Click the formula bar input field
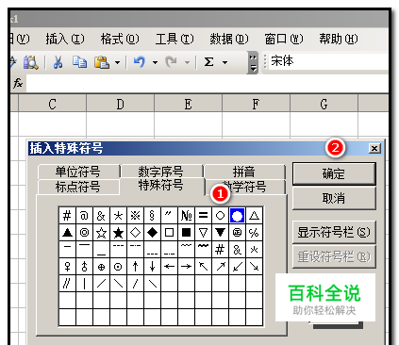Viewport: 399px width, 345px height. tap(208, 83)
